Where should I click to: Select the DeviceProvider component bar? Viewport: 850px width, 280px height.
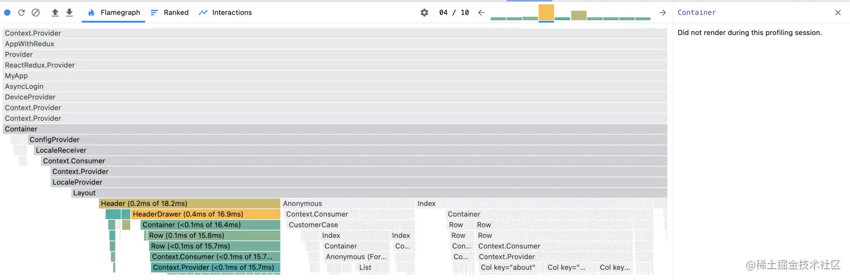tap(335, 97)
